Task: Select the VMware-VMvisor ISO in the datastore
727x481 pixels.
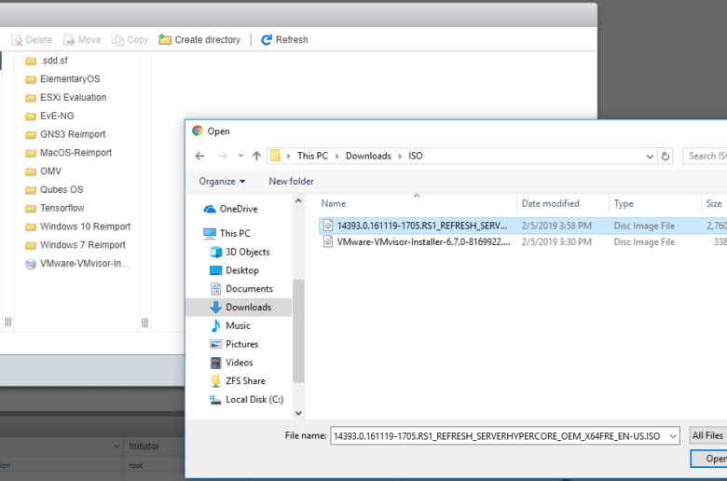Action: click(x=77, y=264)
